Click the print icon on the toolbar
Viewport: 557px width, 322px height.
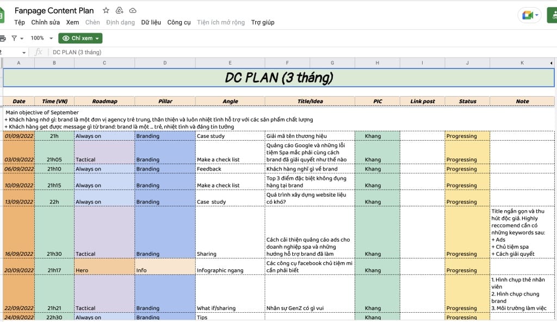pyautogui.click(x=3, y=39)
